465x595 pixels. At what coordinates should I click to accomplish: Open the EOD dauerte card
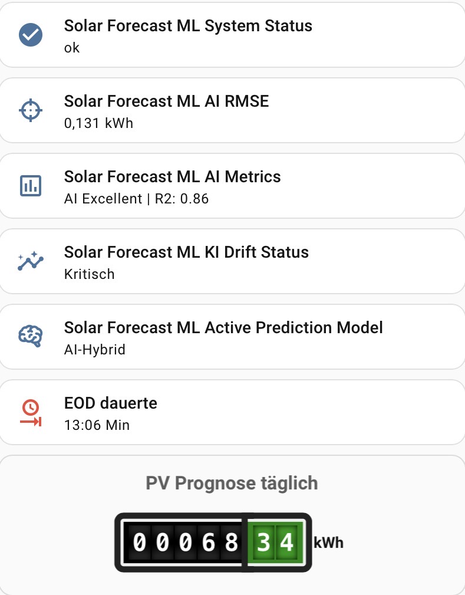(232, 412)
